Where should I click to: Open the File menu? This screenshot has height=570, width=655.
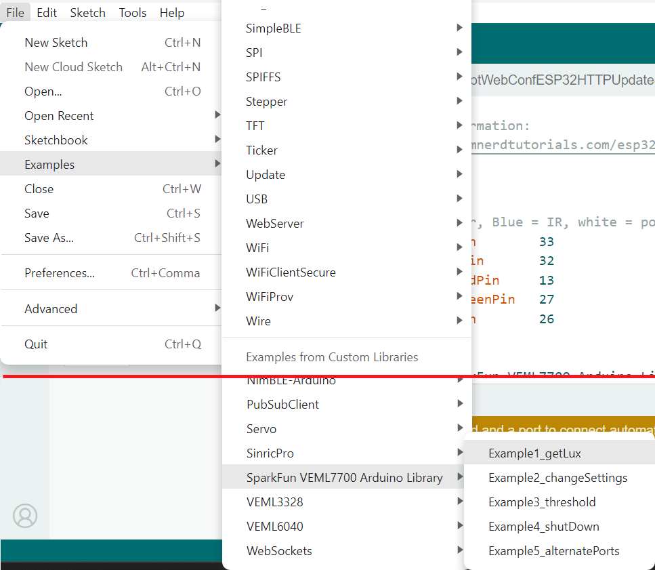pyautogui.click(x=15, y=12)
